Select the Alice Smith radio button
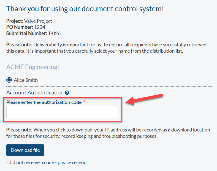The width and height of the screenshot is (217, 171). pos(9,80)
